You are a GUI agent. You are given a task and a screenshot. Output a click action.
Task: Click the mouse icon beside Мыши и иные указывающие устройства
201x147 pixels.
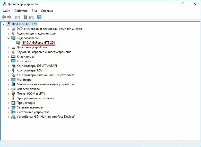tap(13, 84)
